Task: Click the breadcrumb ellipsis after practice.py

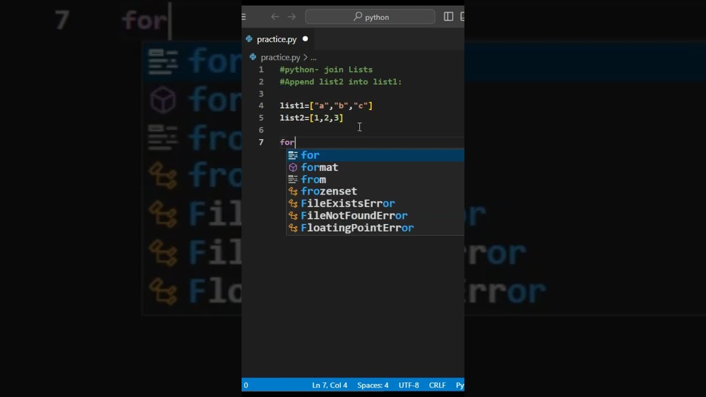Action: pyautogui.click(x=313, y=57)
